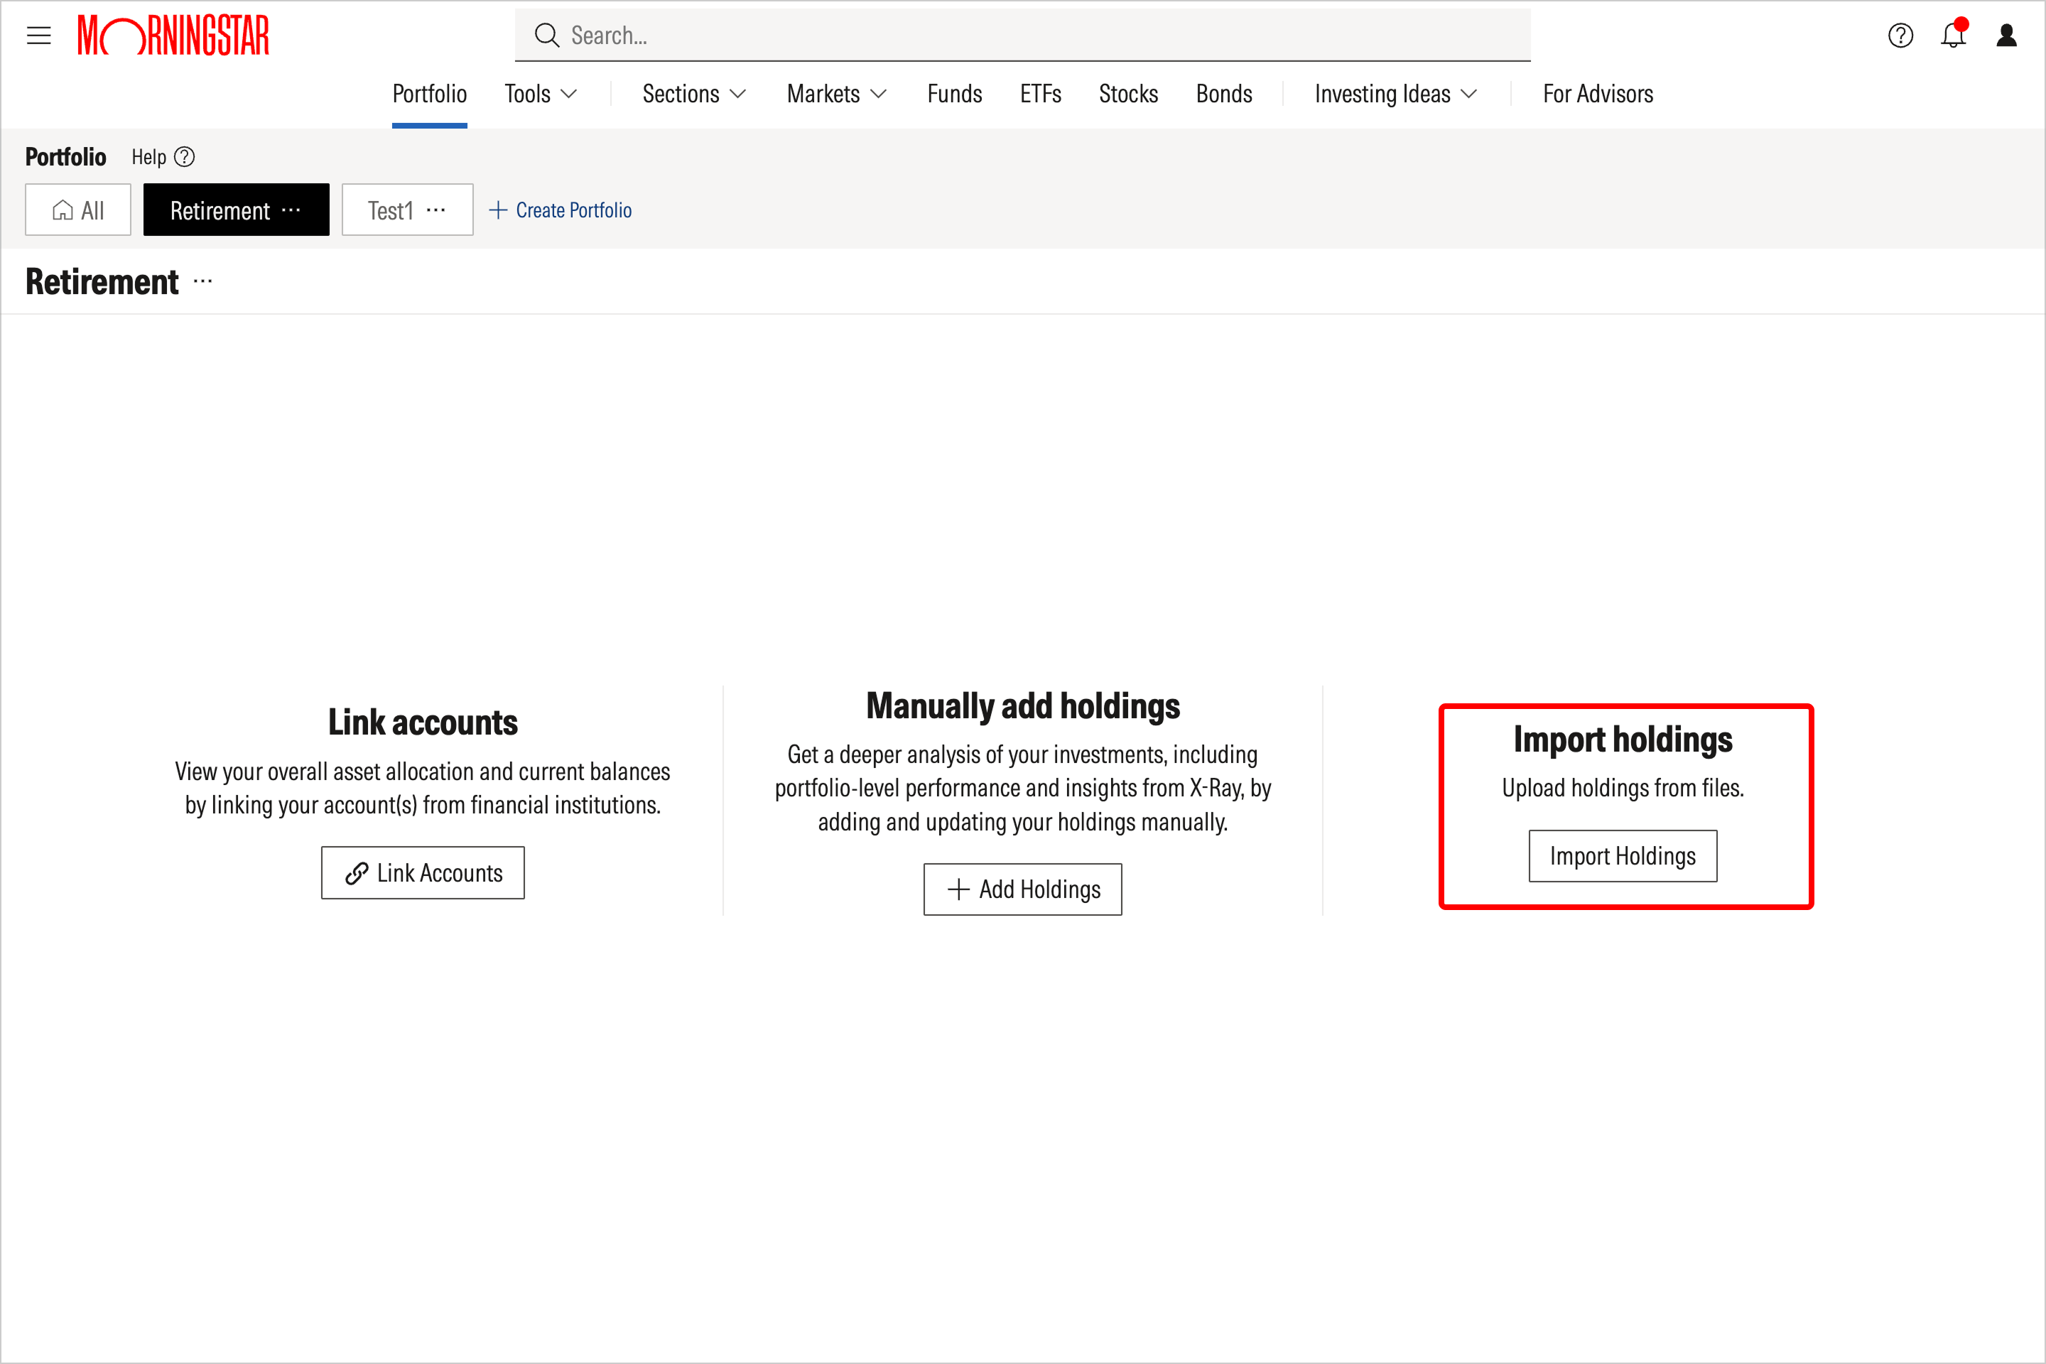Go to the Funds section
This screenshot has width=2046, height=1364.
(x=954, y=94)
